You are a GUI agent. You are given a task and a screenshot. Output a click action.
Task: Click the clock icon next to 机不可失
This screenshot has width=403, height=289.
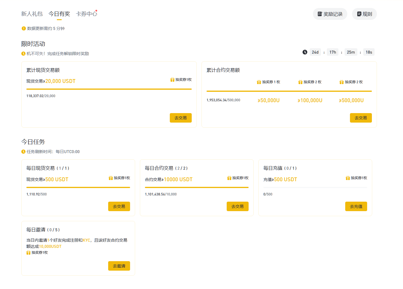click(x=23, y=54)
